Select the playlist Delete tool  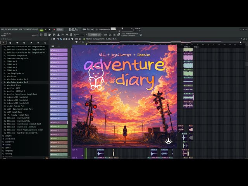pyautogui.click(x=64, y=39)
